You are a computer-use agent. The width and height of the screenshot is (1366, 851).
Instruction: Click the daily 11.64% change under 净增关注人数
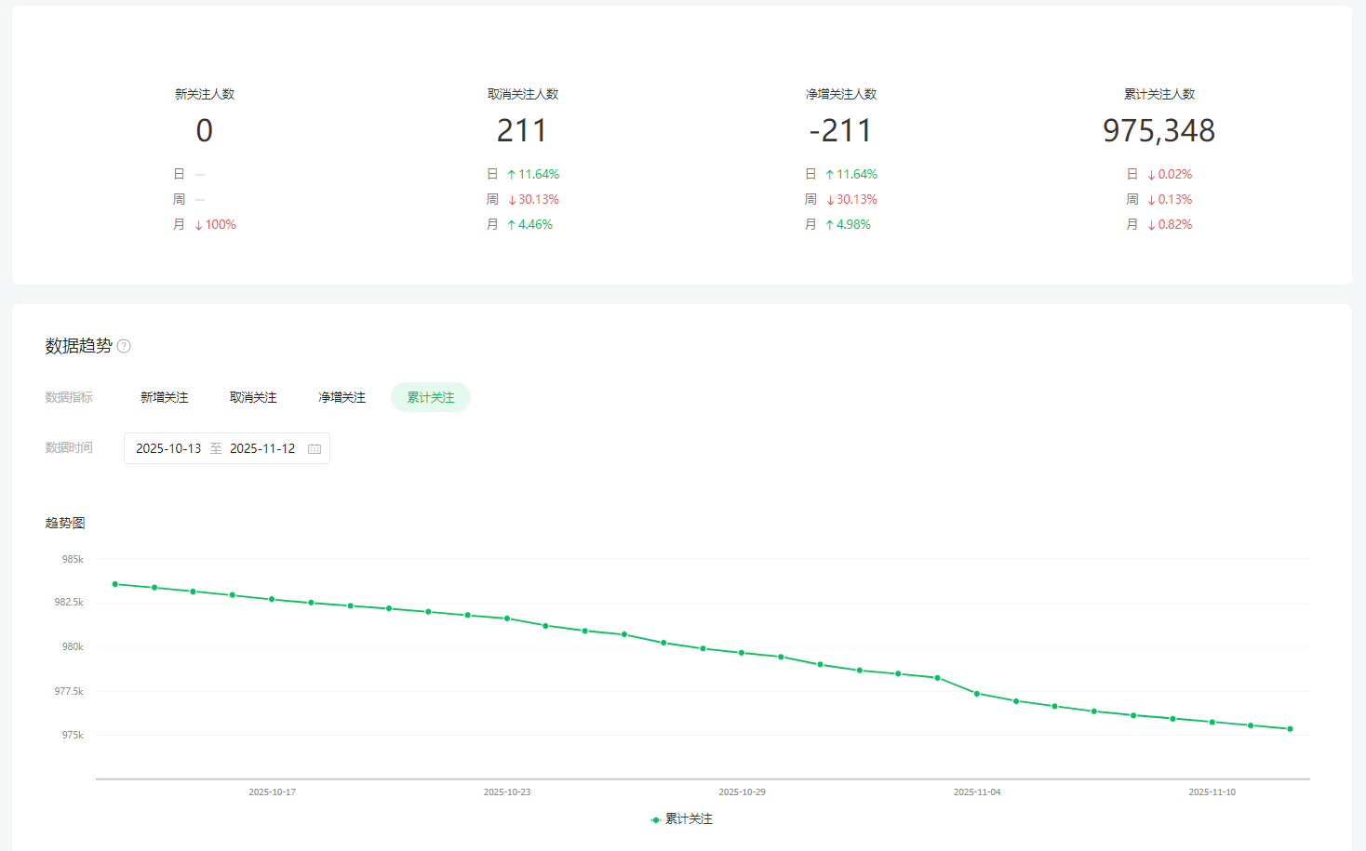pyautogui.click(x=851, y=174)
